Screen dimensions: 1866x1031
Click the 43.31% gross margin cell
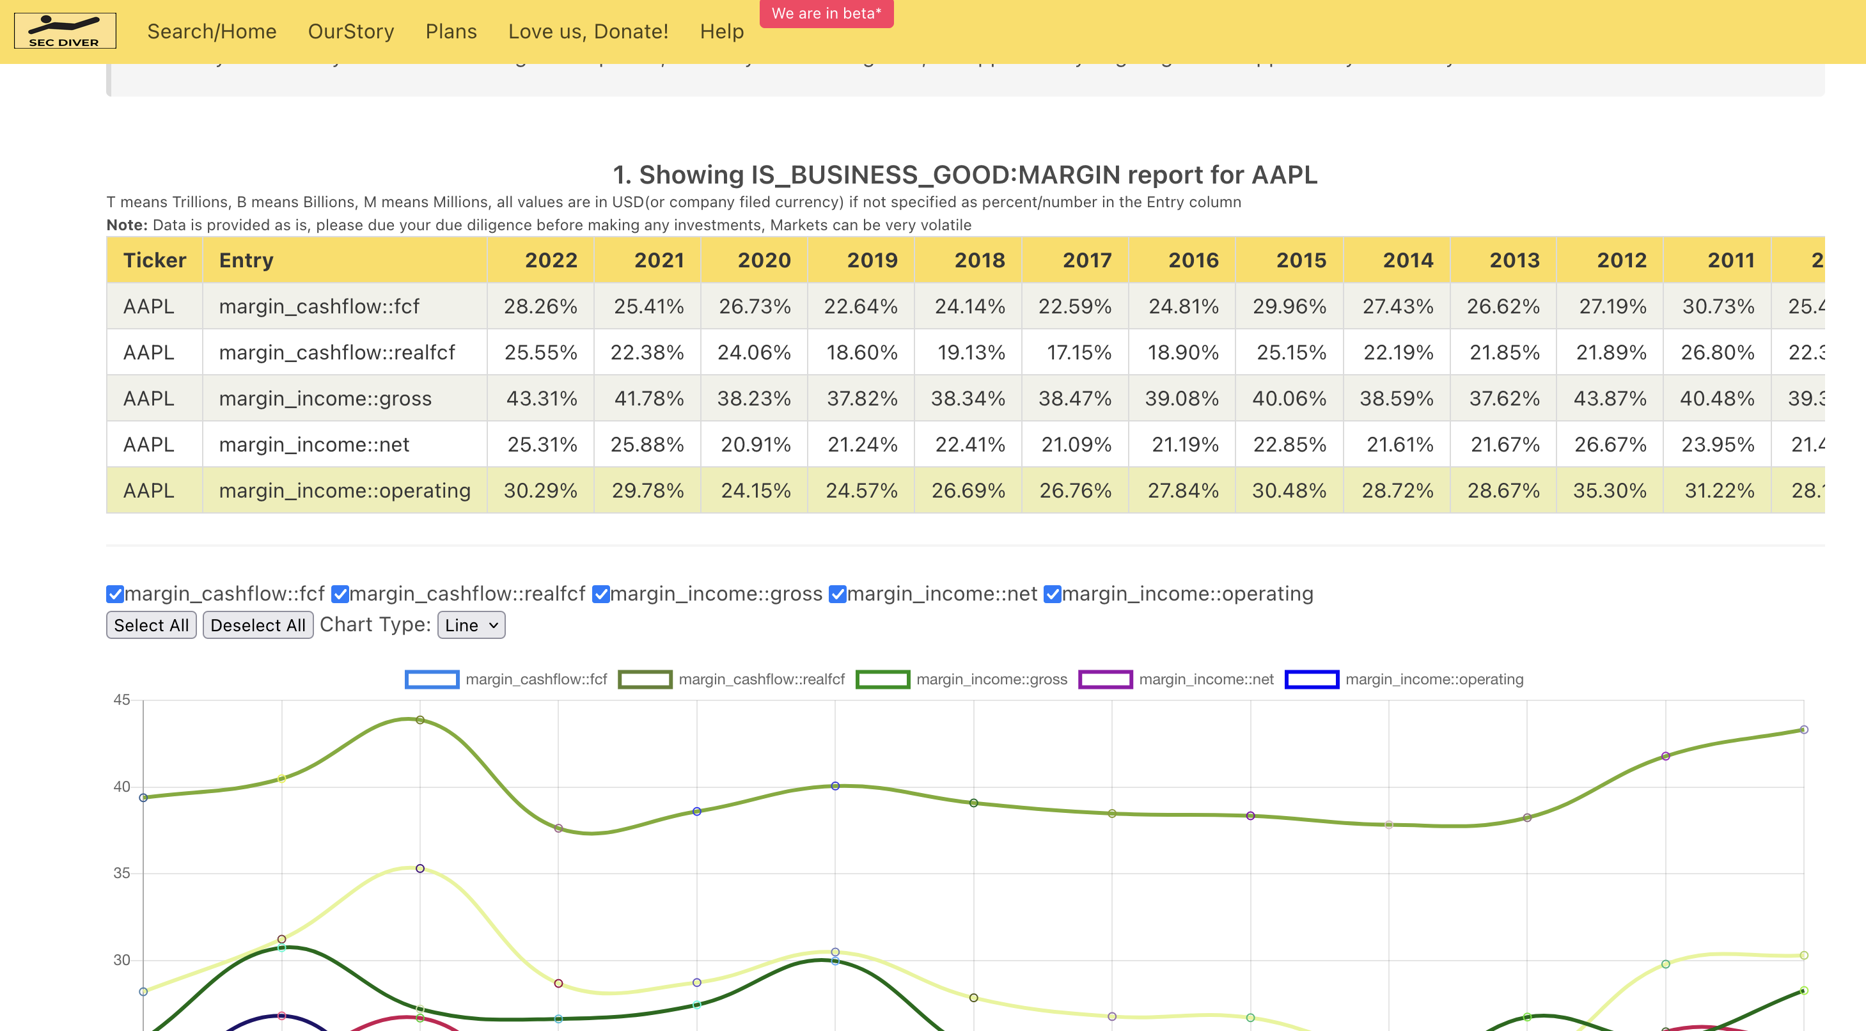pyautogui.click(x=540, y=398)
